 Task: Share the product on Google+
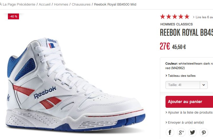click(x=181, y=133)
